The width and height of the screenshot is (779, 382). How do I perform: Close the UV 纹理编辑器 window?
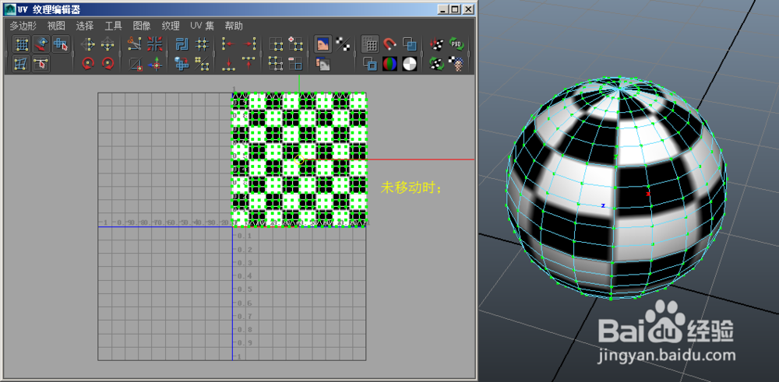coord(468,9)
